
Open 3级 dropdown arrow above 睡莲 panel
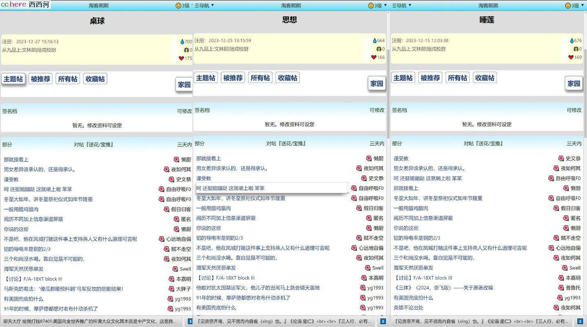coord(583,5)
